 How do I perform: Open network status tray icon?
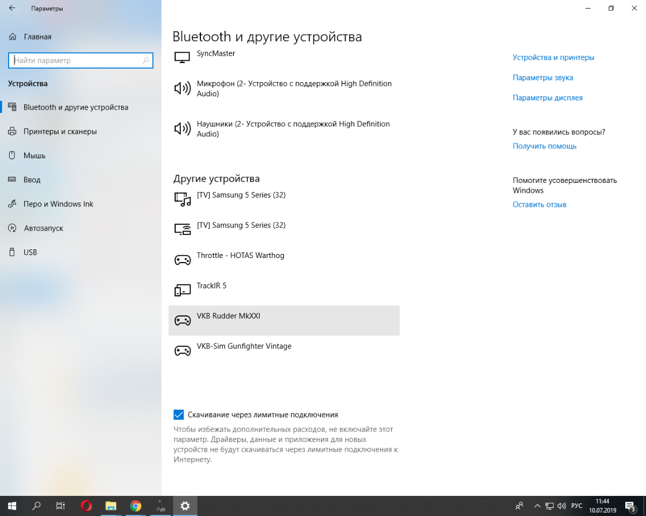point(549,506)
